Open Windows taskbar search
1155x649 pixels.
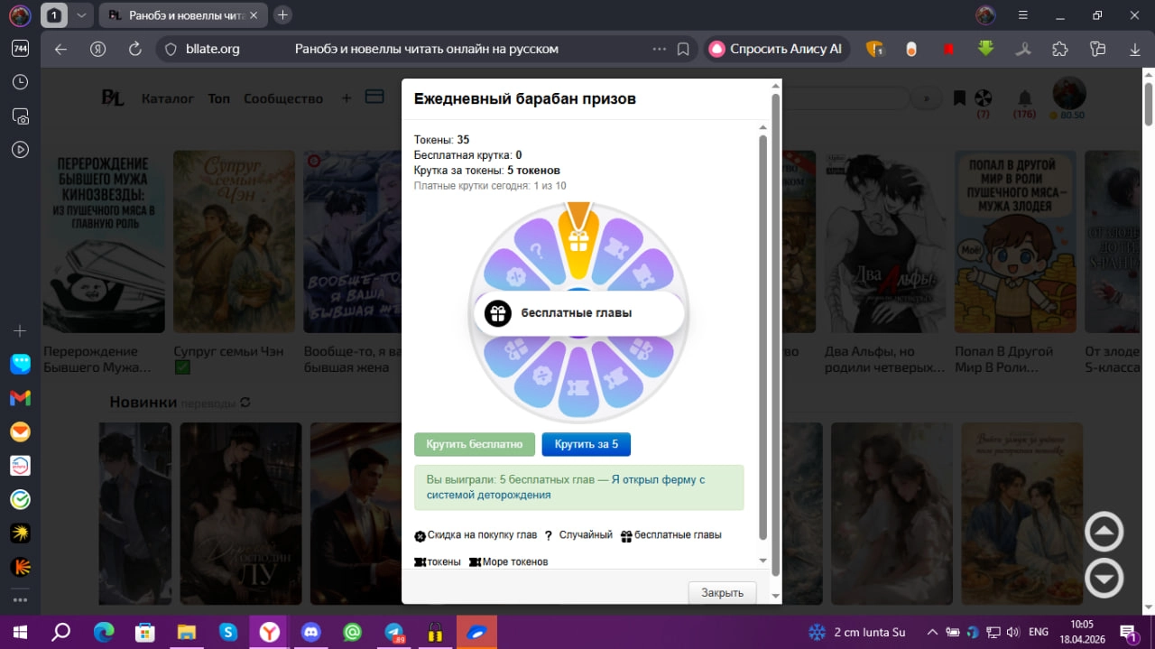coord(60,632)
